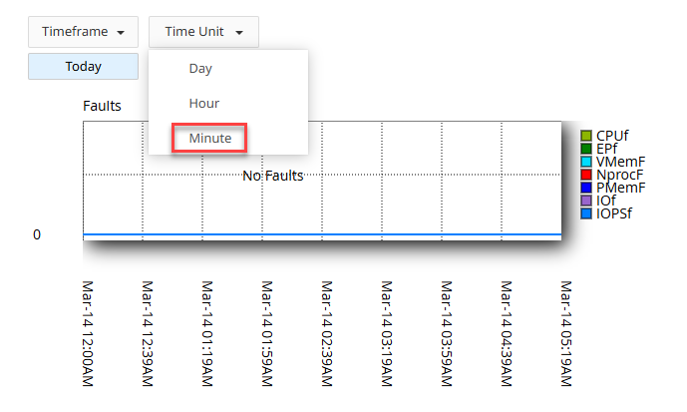Viewport: 687px width, 412px height.
Task: Click the Time Unit caret arrow
Action: 240,33
